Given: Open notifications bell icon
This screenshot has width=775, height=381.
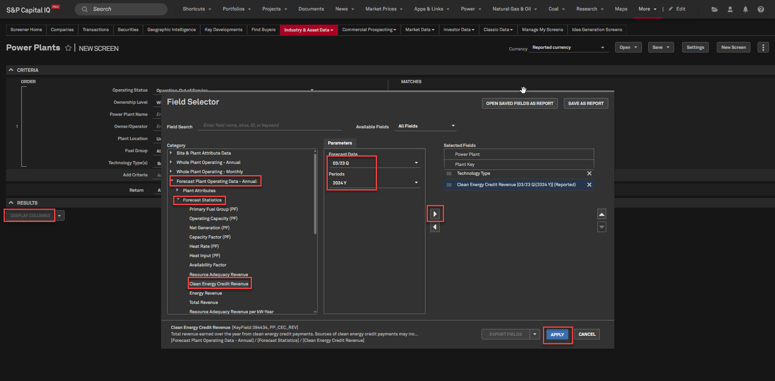Looking at the screenshot, I should [745, 9].
